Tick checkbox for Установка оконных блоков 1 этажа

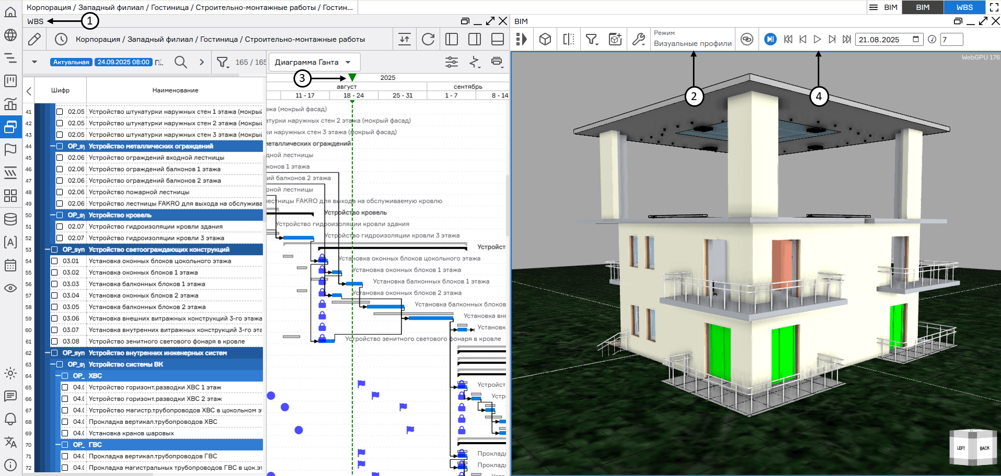point(54,273)
